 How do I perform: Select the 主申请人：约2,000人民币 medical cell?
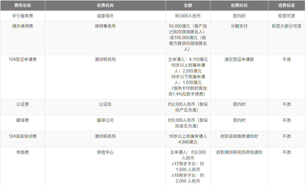click(188, 166)
